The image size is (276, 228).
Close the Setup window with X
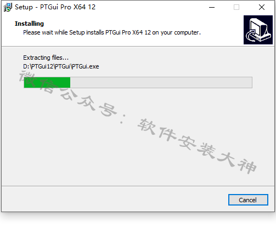[262, 7]
